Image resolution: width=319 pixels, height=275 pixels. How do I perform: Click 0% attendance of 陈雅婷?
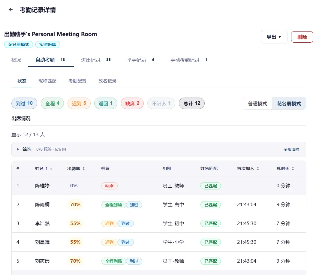(x=74, y=186)
